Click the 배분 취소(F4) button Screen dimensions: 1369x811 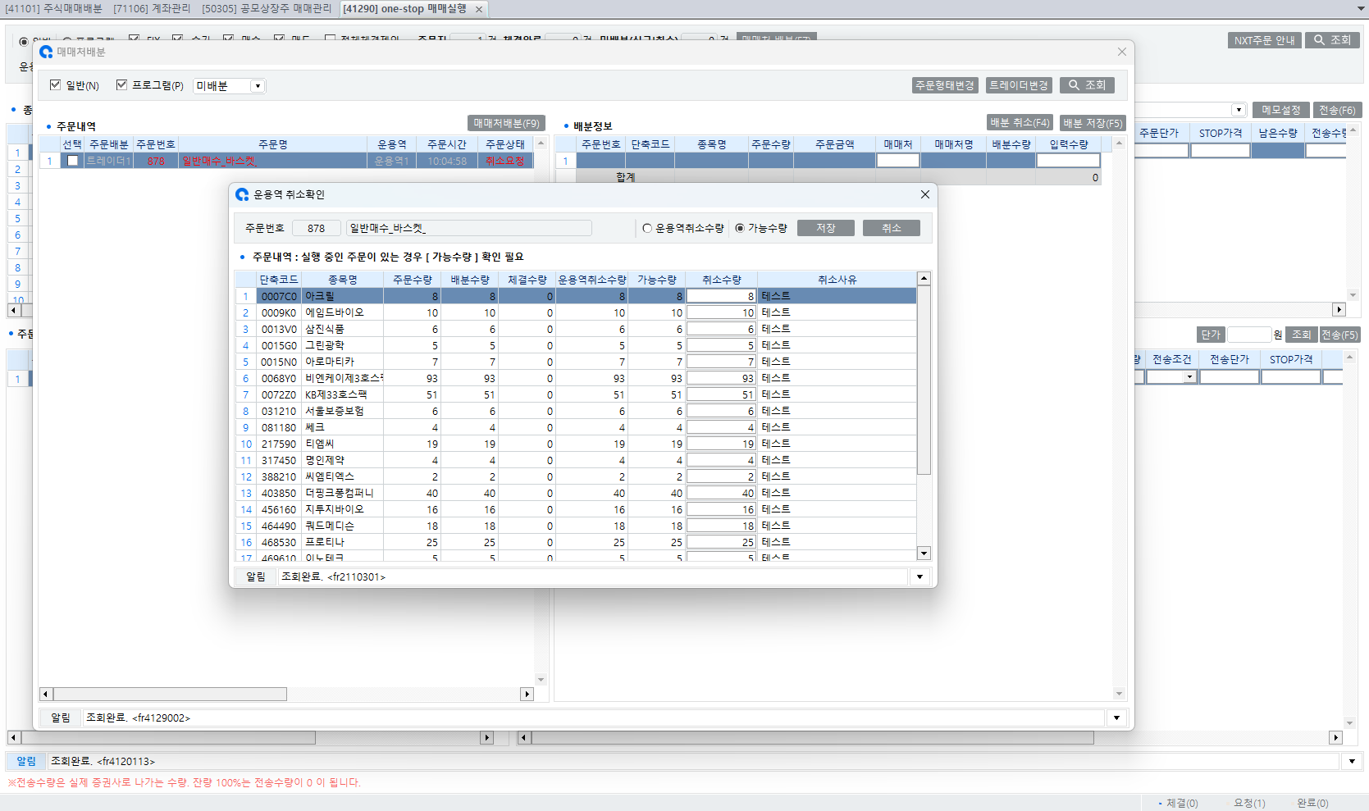tap(1020, 122)
